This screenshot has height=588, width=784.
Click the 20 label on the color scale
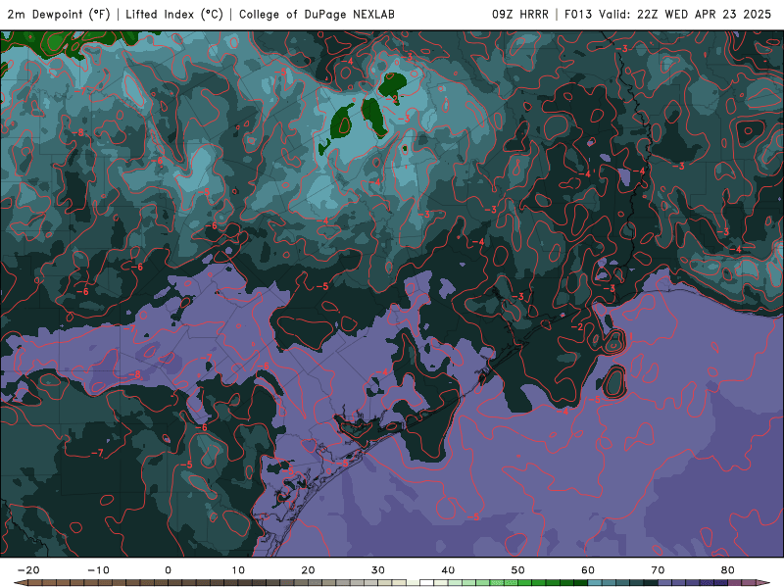point(308,570)
